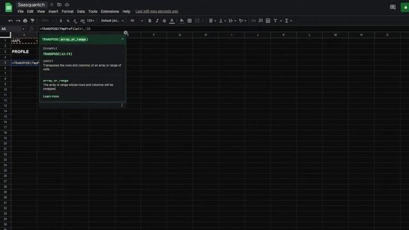Select row 10 header
Screen dimensions: 409x230
5,89
